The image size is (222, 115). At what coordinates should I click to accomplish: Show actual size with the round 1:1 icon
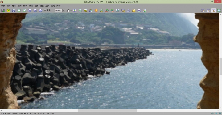tap(40, 11)
